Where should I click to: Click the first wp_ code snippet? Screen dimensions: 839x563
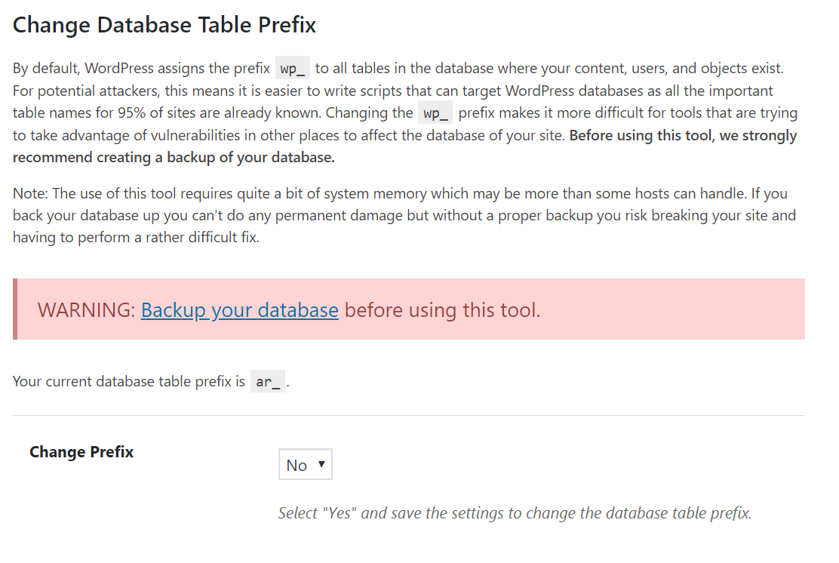click(292, 69)
